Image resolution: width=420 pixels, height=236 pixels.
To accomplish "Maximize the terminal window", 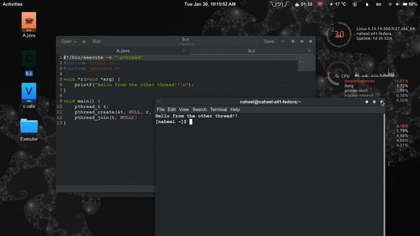I will pos(374,102).
